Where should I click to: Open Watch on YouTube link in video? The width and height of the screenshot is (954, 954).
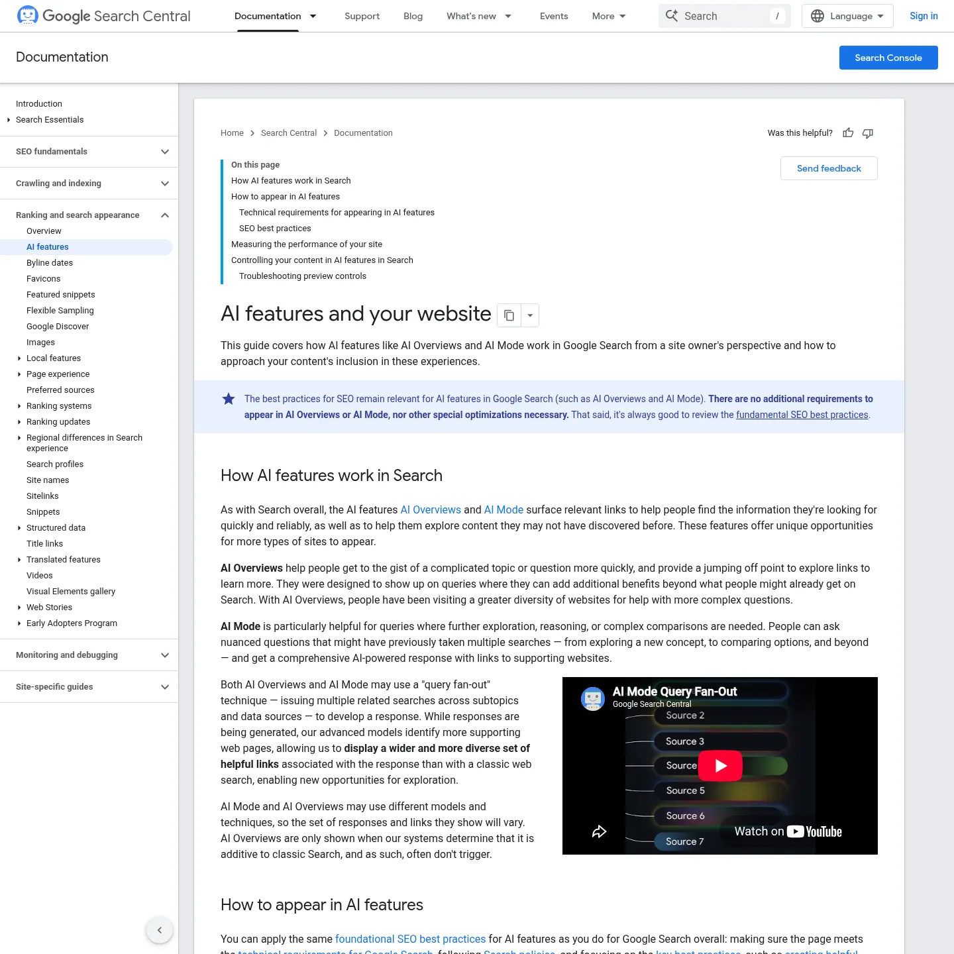click(x=788, y=831)
